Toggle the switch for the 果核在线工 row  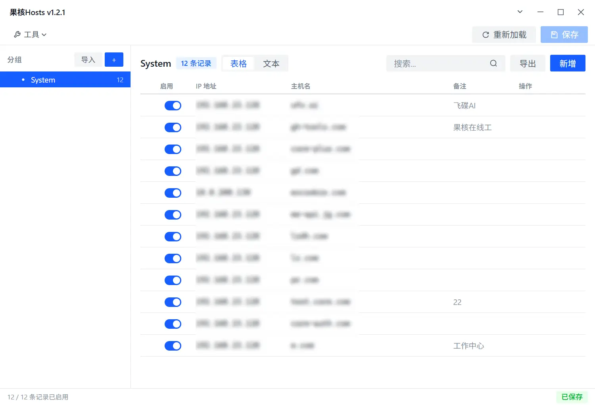click(173, 127)
